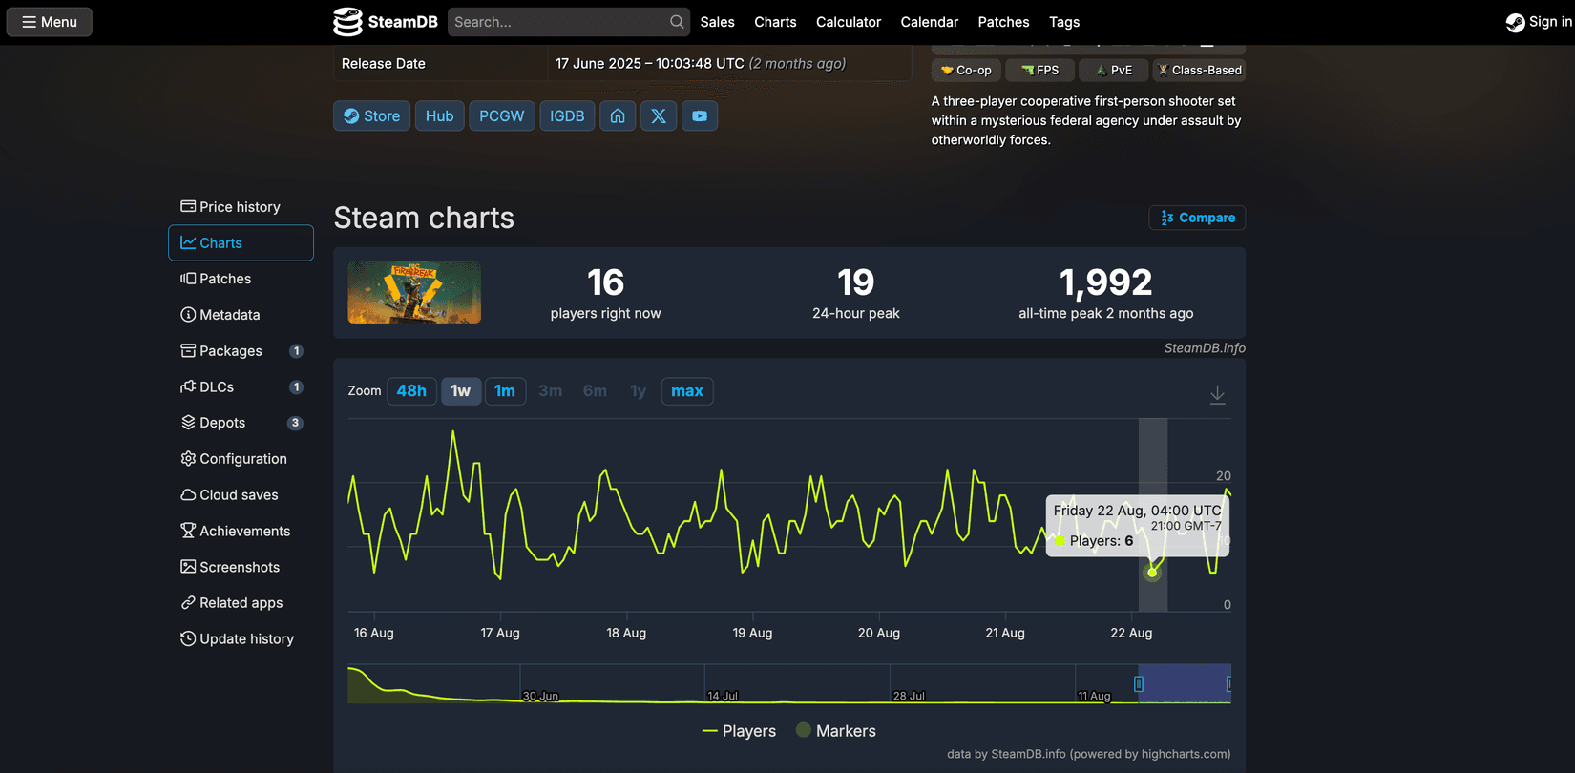Screen dimensions: 1575x773
Task: Click the Search input field
Action: click(558, 22)
